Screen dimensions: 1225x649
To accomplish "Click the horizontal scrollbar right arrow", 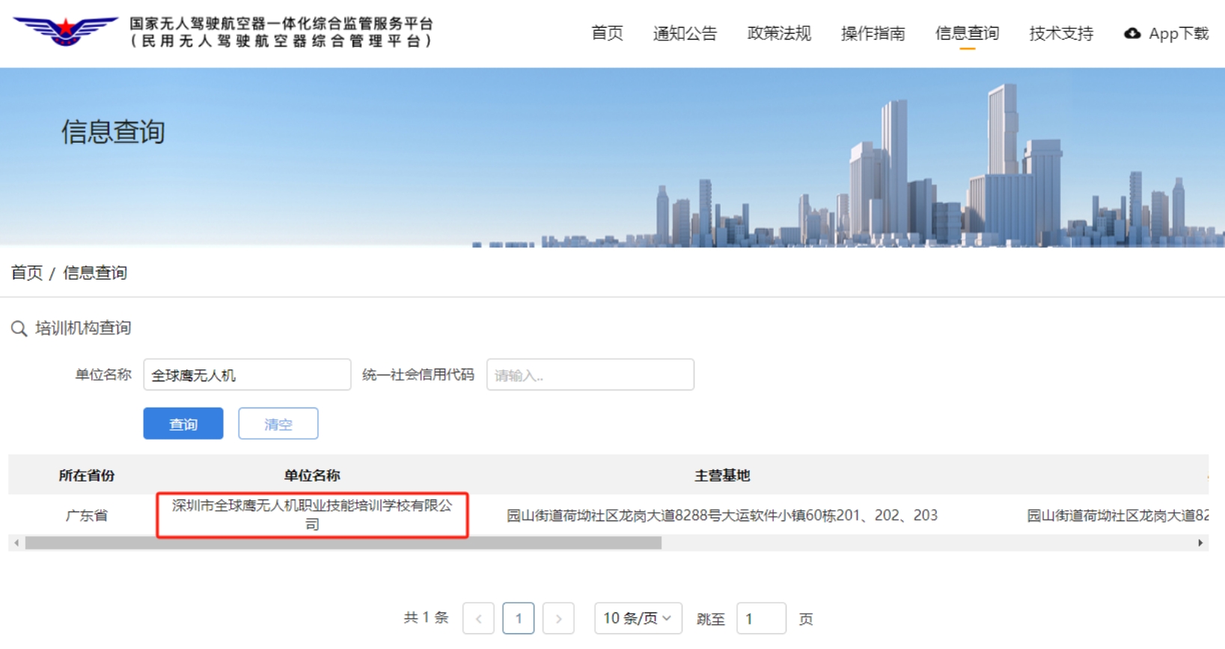I will point(1200,543).
